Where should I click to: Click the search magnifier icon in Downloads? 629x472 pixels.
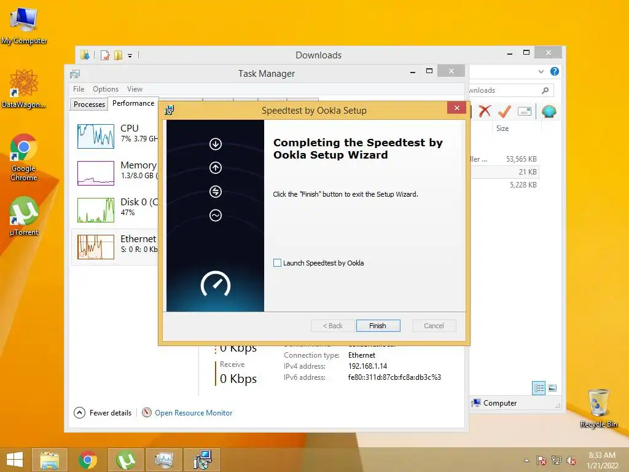click(545, 90)
